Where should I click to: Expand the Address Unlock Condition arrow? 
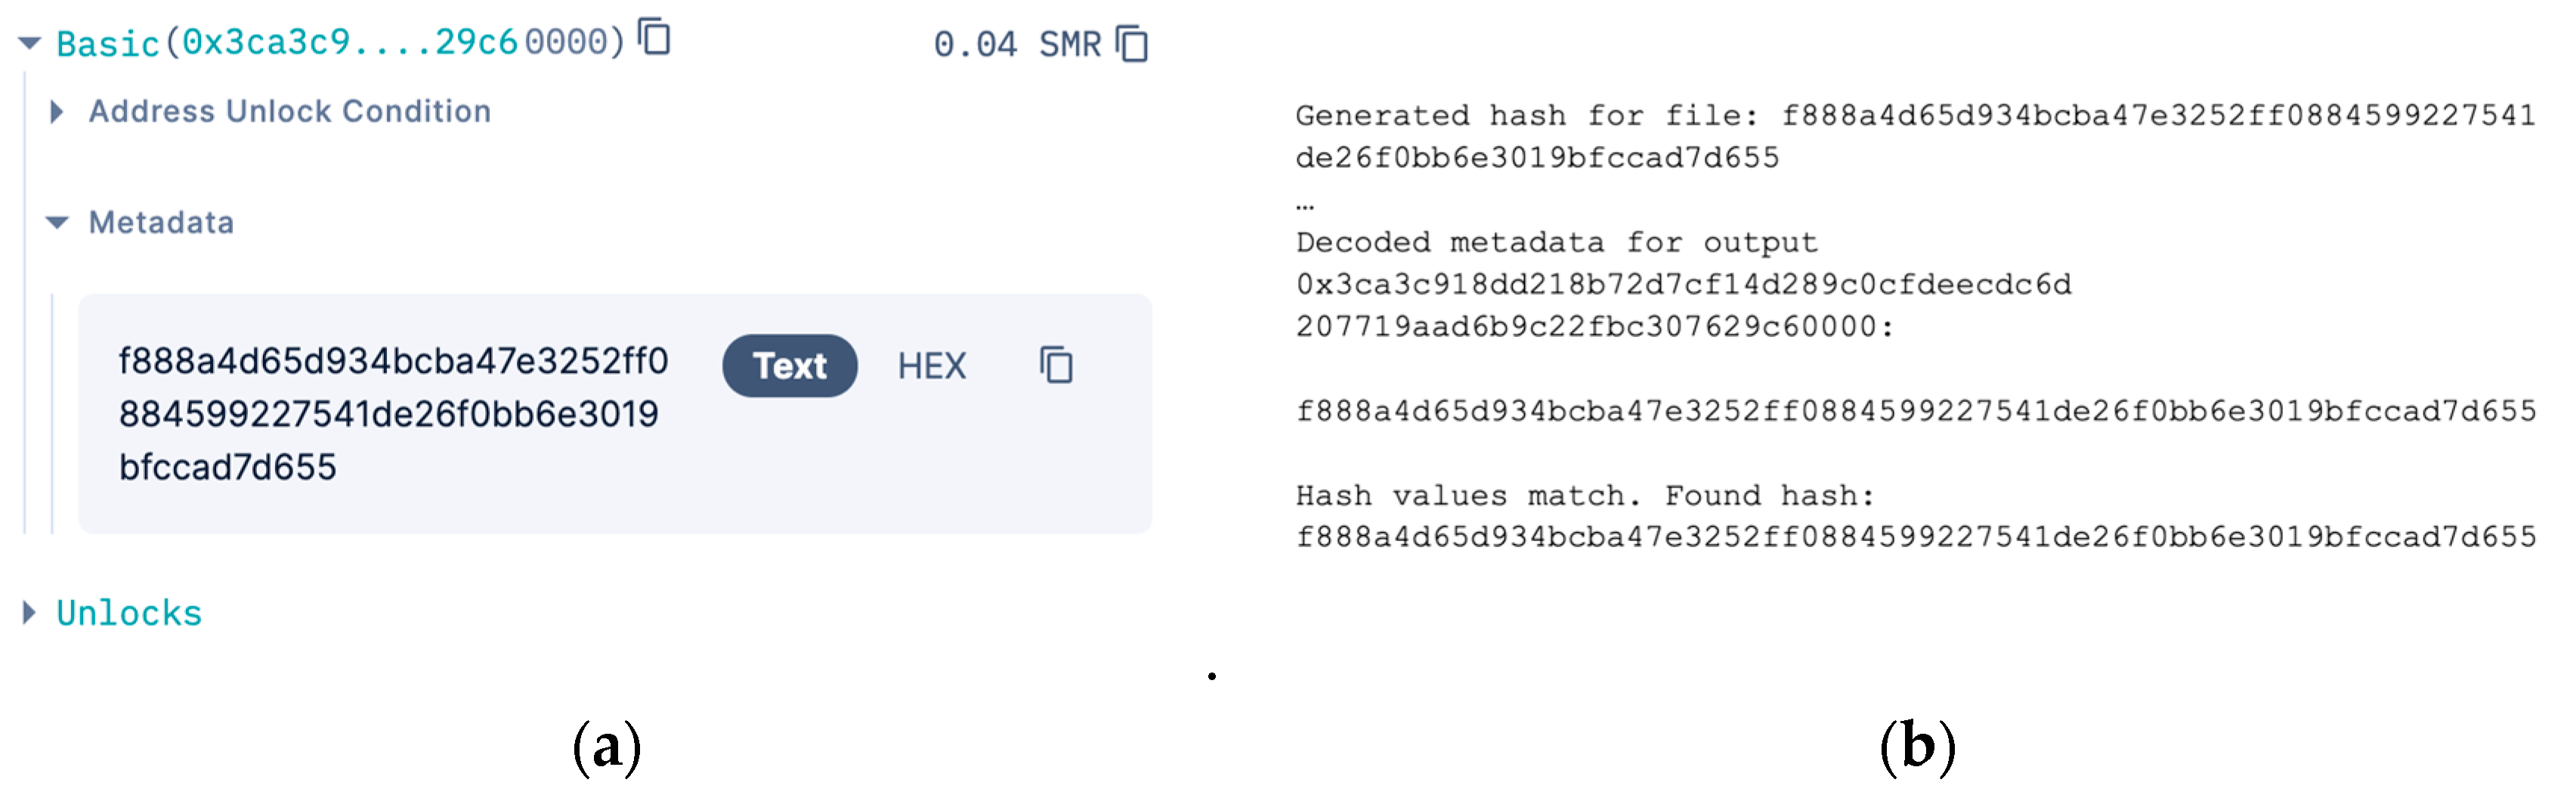coord(57,112)
